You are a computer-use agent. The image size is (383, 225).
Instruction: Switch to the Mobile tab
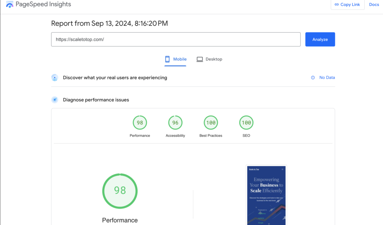[175, 59]
